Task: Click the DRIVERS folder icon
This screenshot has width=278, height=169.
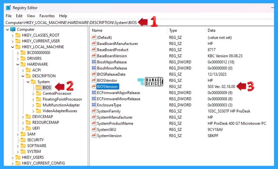Action: [23, 58]
